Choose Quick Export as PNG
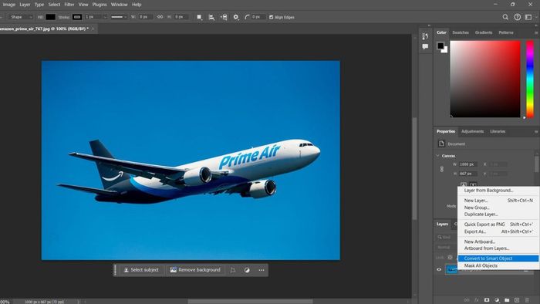This screenshot has width=540, height=304. click(x=498, y=224)
